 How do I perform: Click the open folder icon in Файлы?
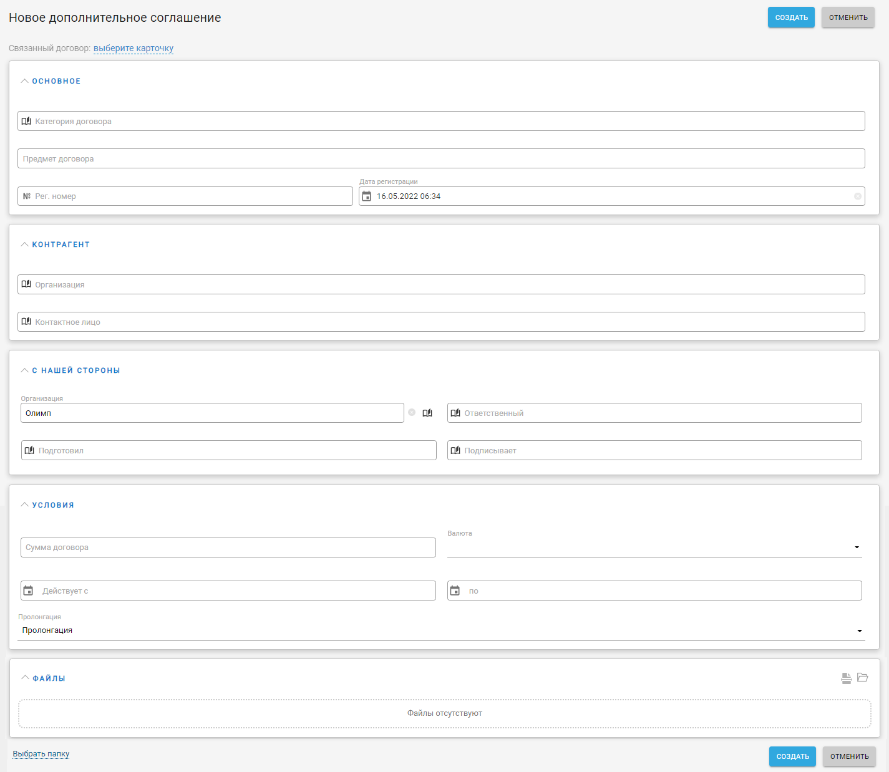tap(863, 677)
